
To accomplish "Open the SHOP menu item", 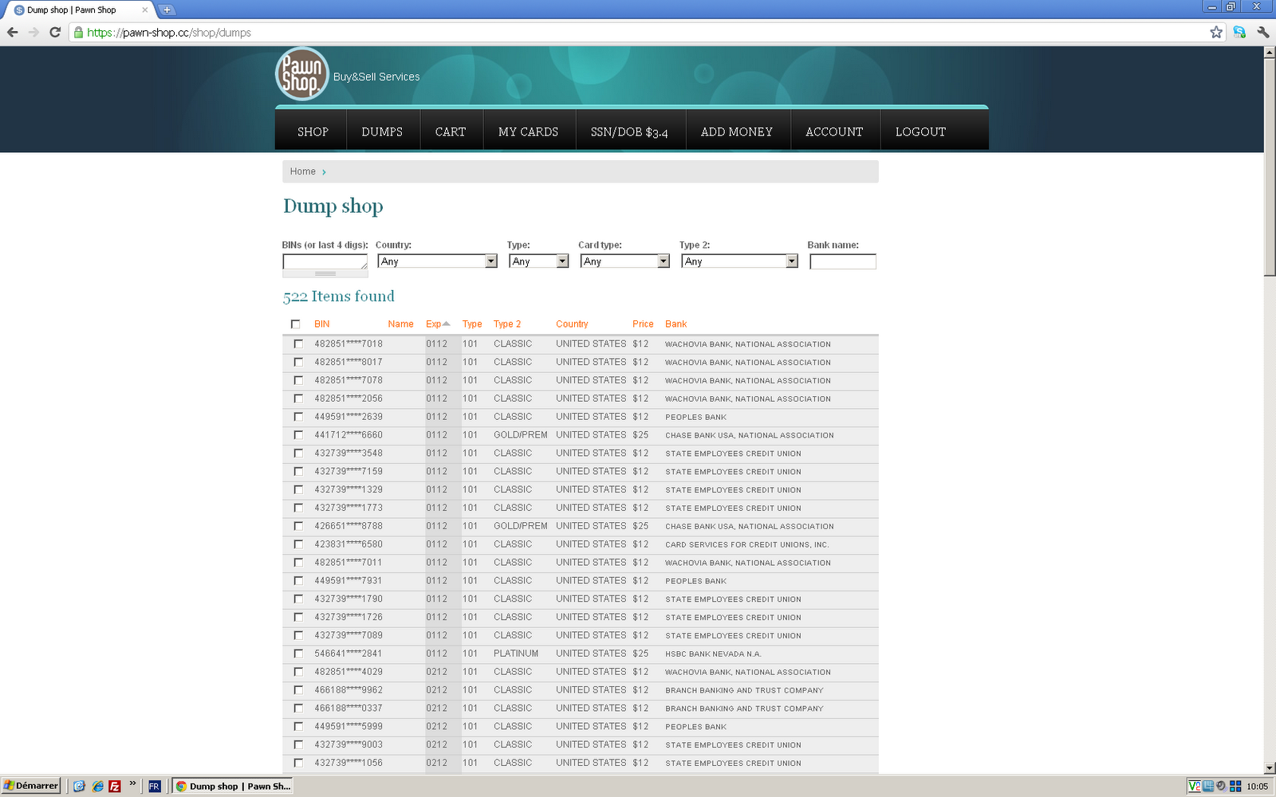I will (313, 132).
